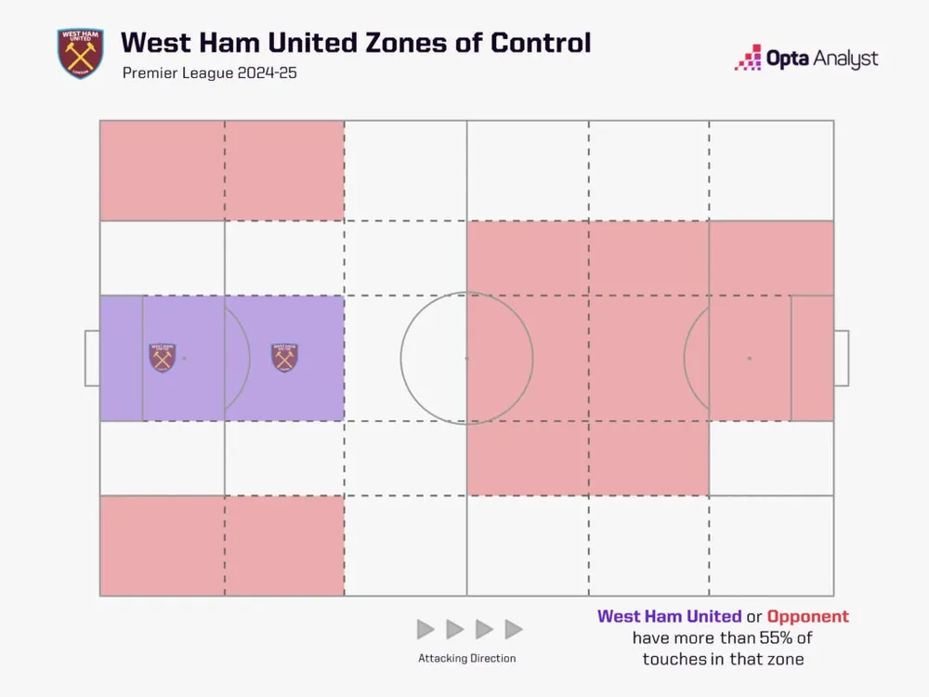Select the white zone in the top-right corner
The width and height of the screenshot is (929, 697).
click(771, 170)
